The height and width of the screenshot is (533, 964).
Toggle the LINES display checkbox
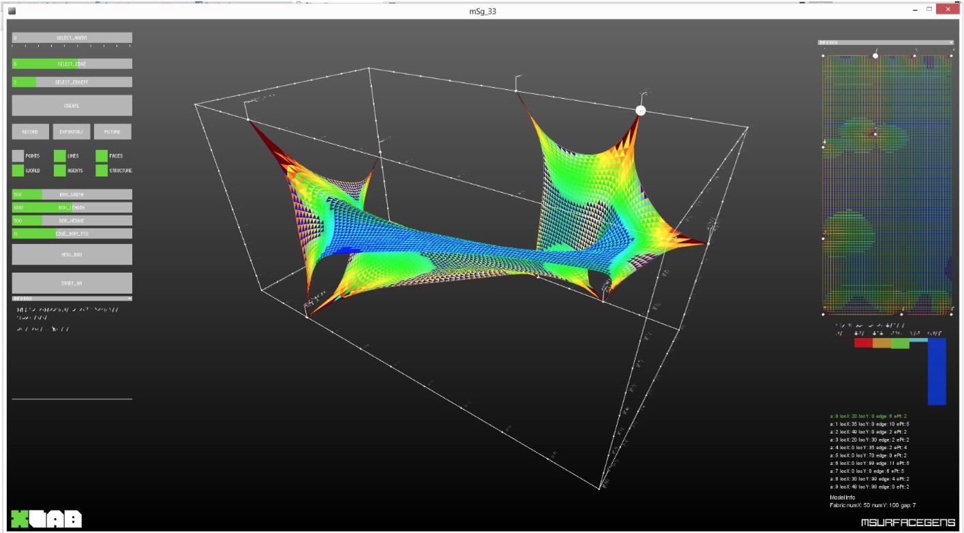[x=60, y=156]
